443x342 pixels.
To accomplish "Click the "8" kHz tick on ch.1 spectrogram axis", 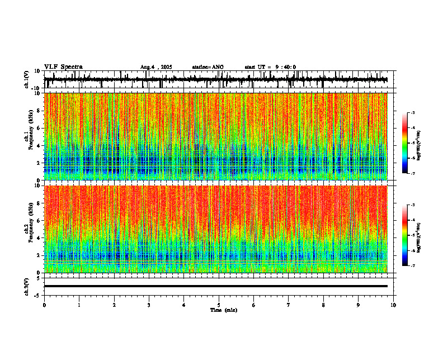I will [39, 111].
